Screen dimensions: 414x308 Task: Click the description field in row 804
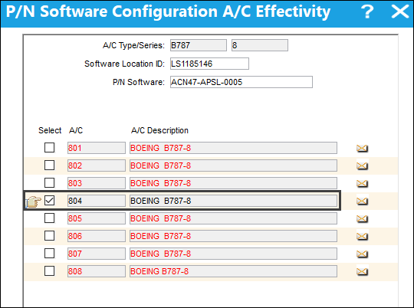point(233,201)
